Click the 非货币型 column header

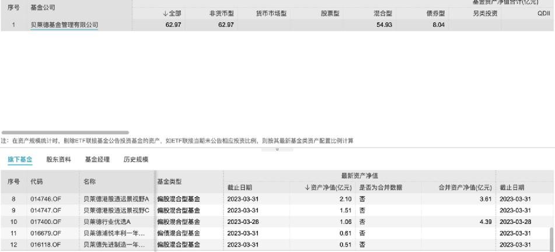click(222, 14)
